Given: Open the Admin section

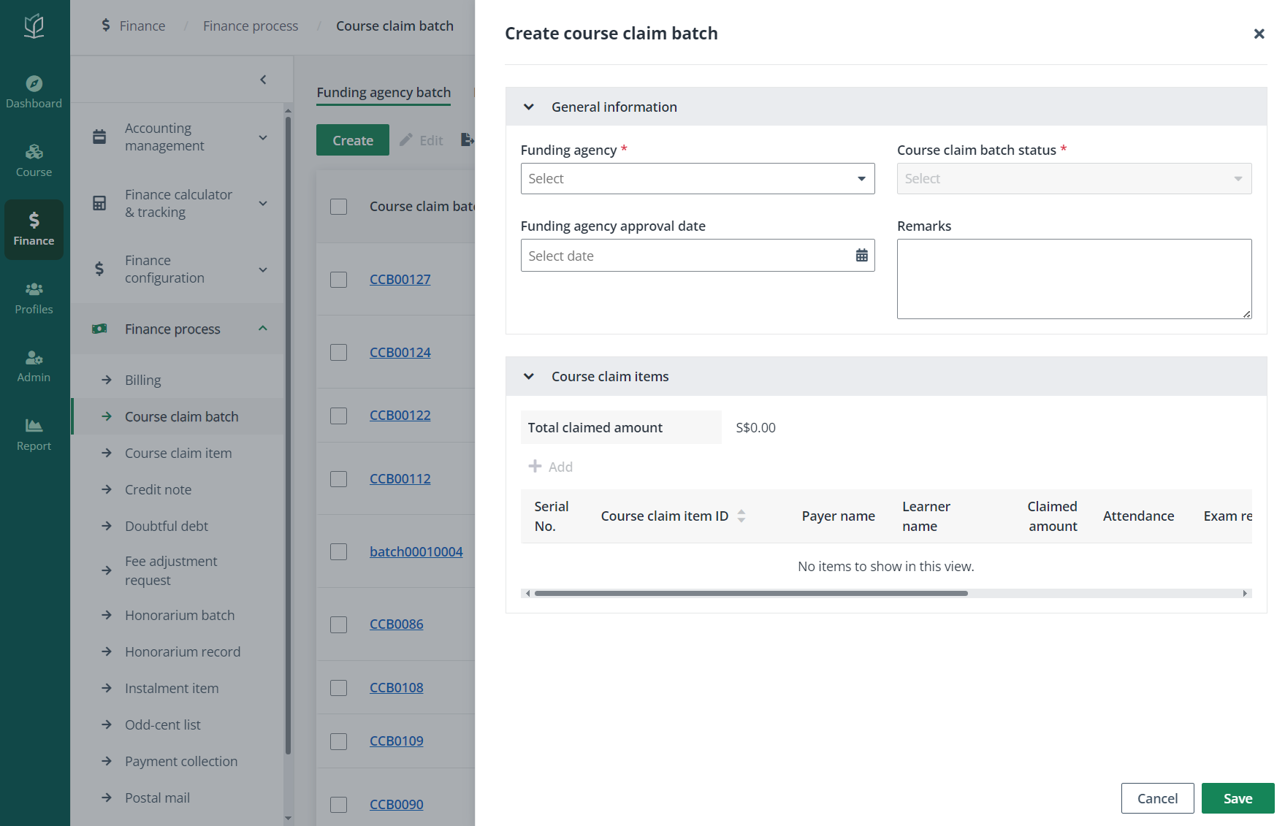Looking at the screenshot, I should (x=34, y=367).
